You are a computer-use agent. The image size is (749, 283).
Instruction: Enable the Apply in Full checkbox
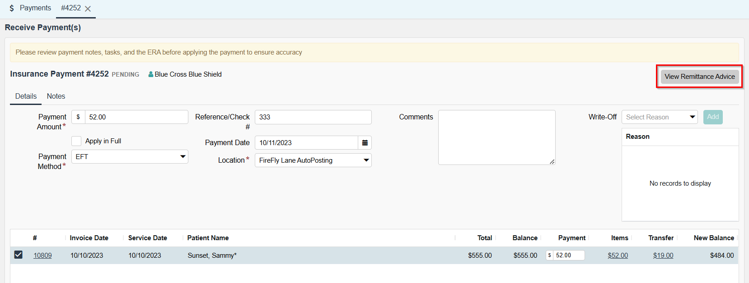point(76,141)
